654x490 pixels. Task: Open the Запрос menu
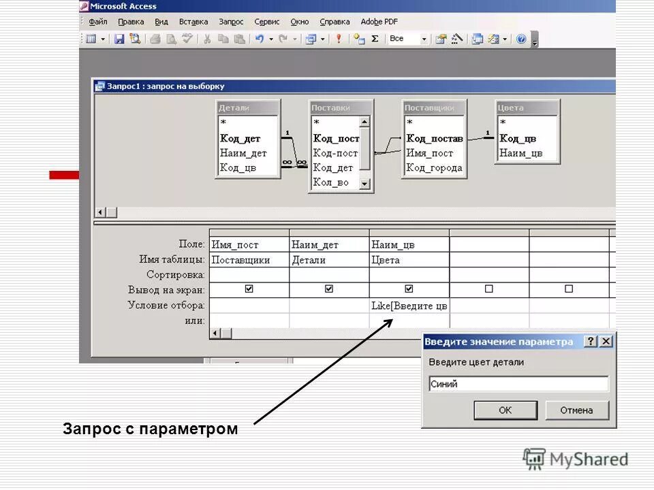tap(232, 21)
